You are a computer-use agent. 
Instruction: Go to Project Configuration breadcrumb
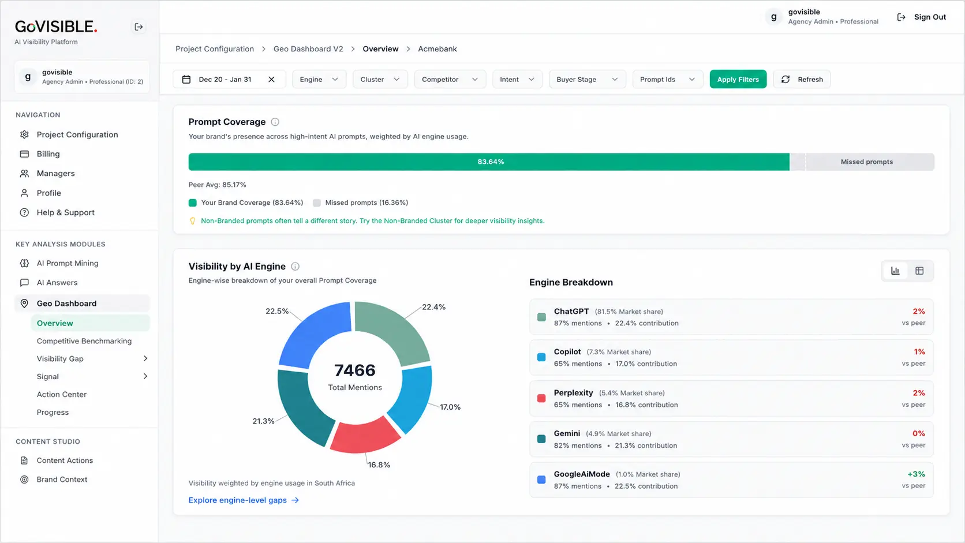[215, 49]
